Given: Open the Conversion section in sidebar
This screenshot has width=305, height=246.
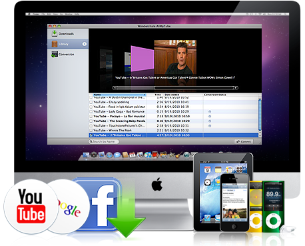Looking at the screenshot, I should [x=68, y=54].
